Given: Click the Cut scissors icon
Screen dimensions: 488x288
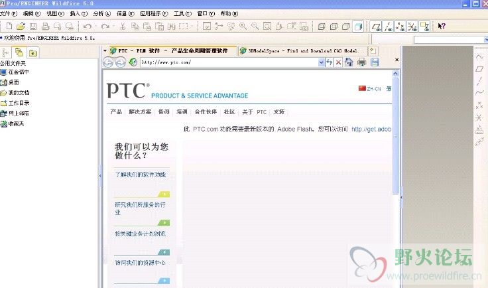Looking at the screenshot, I should [x=123, y=27].
